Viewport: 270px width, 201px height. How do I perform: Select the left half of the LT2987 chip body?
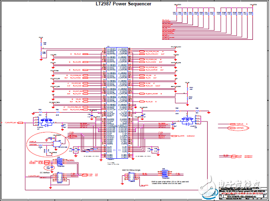[x=112, y=103]
